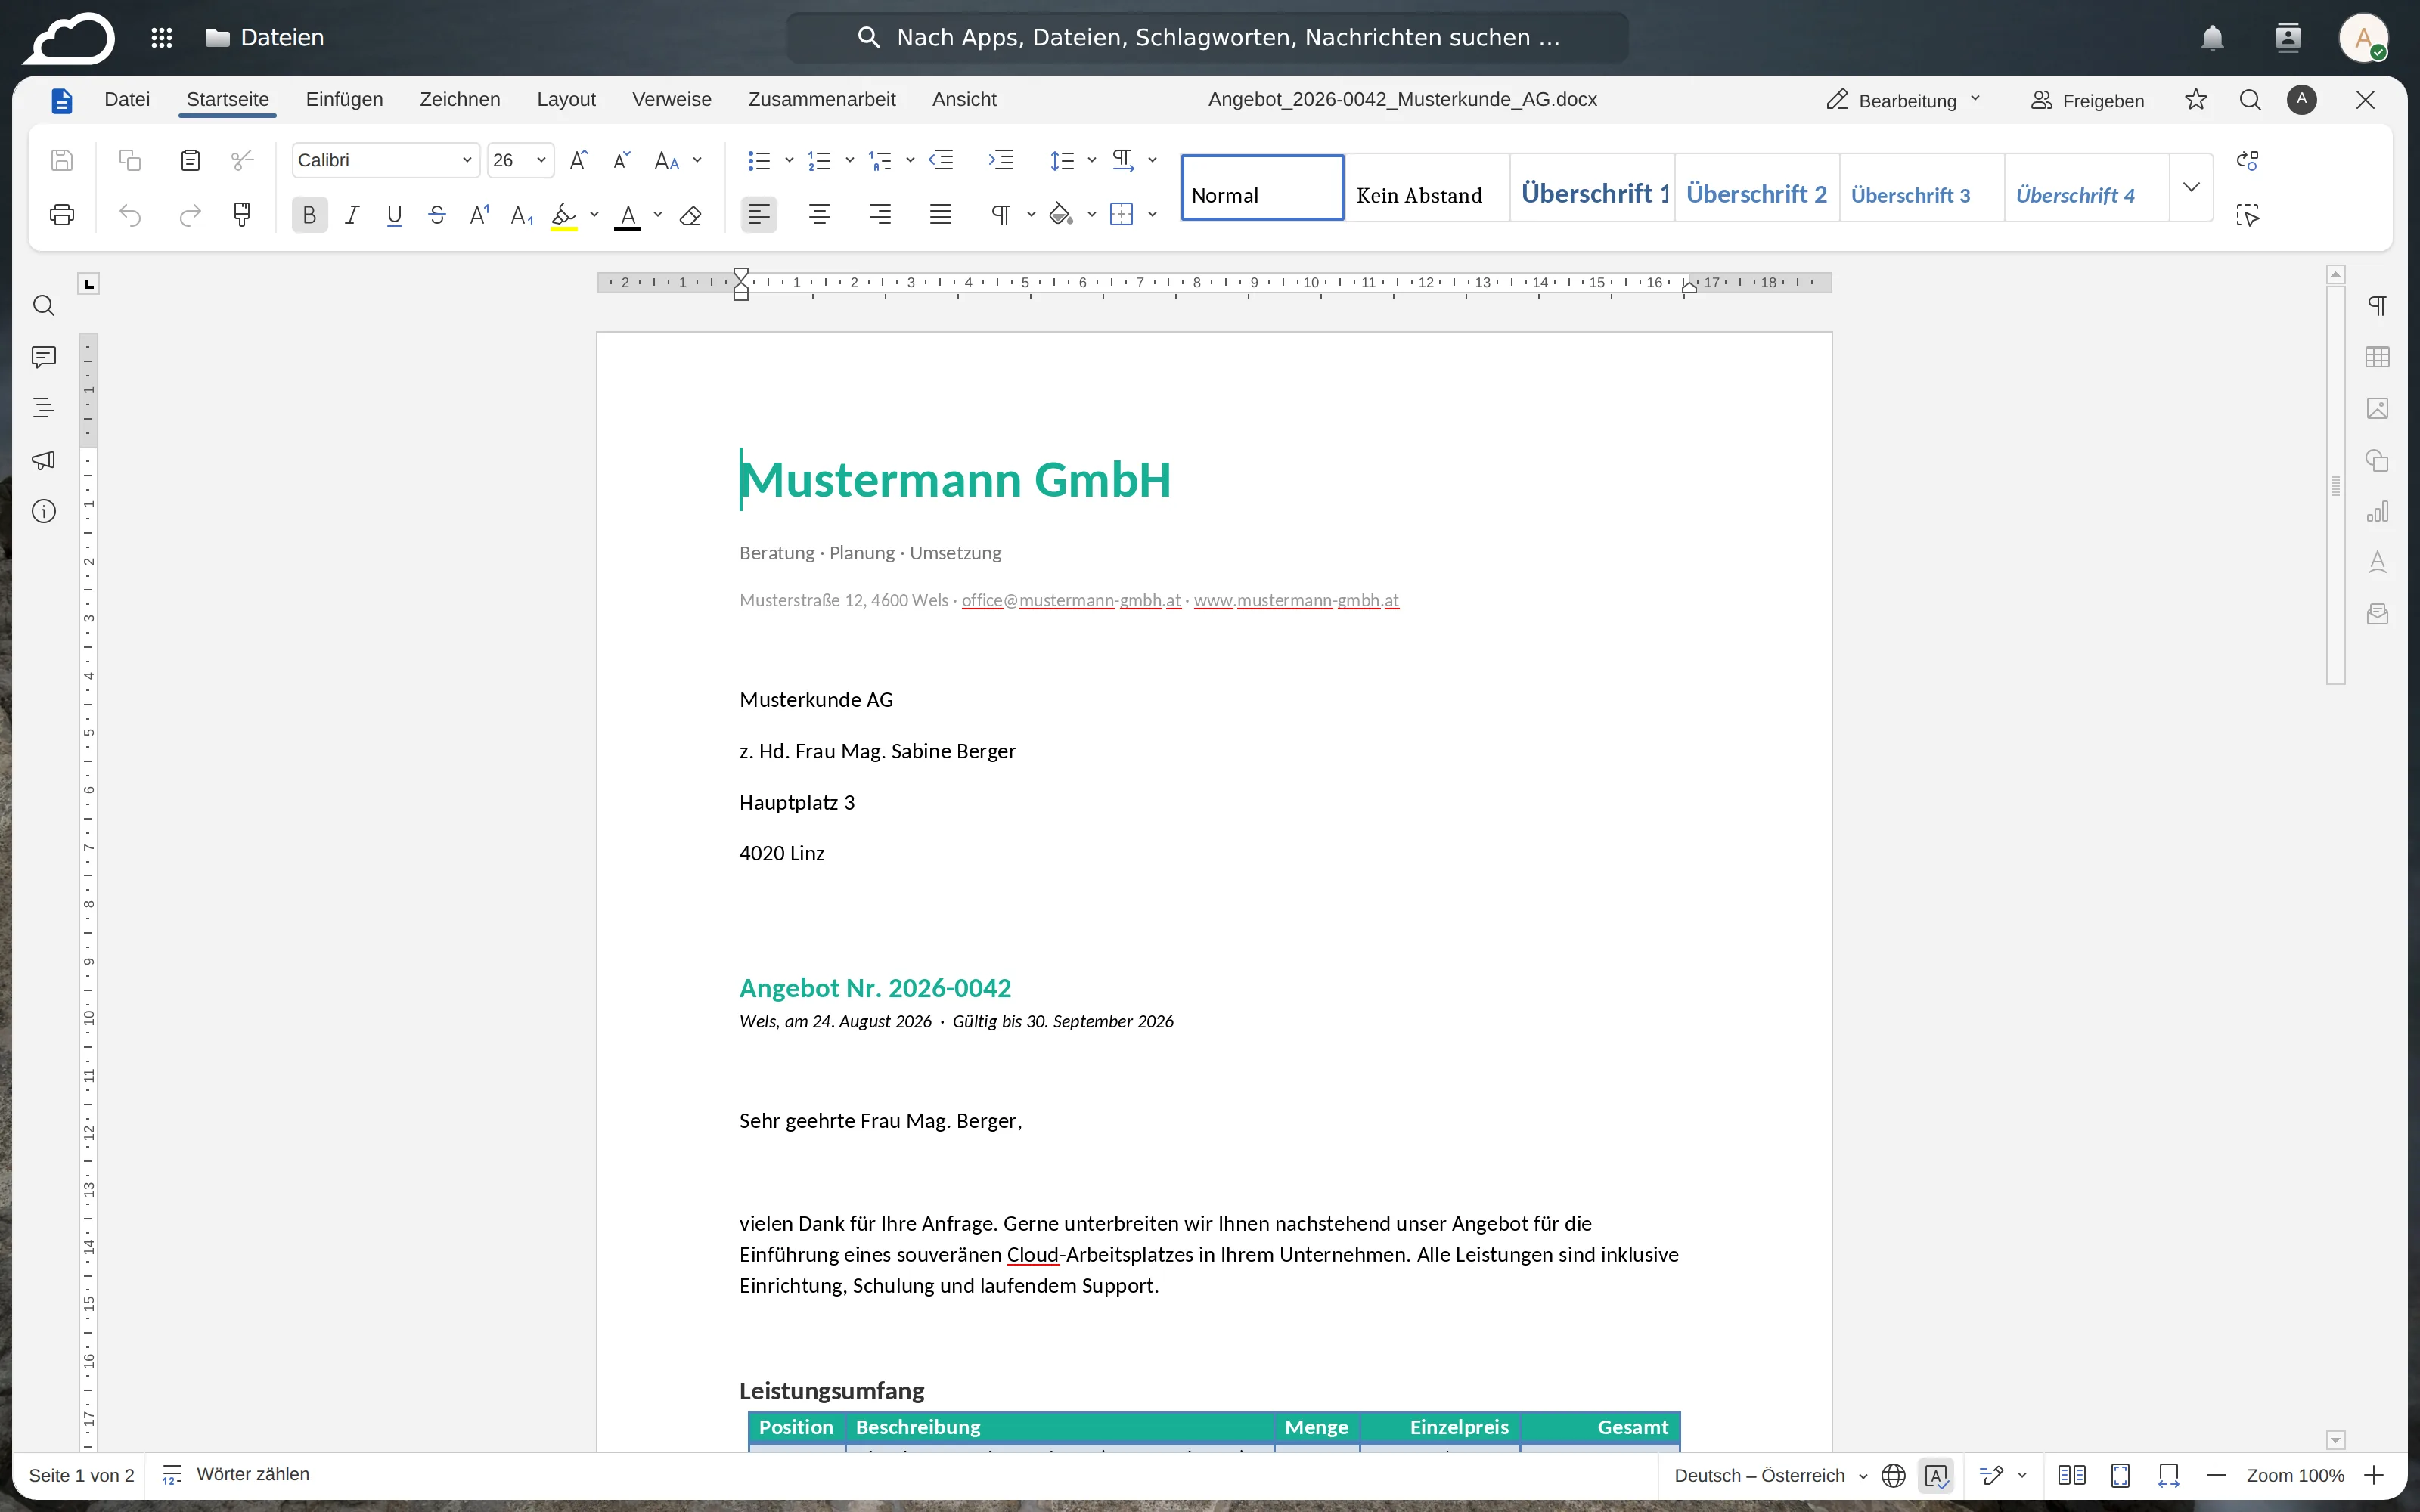Image resolution: width=2420 pixels, height=1512 pixels.
Task: Open chart settings in right sidebar
Action: pyautogui.click(x=2377, y=512)
